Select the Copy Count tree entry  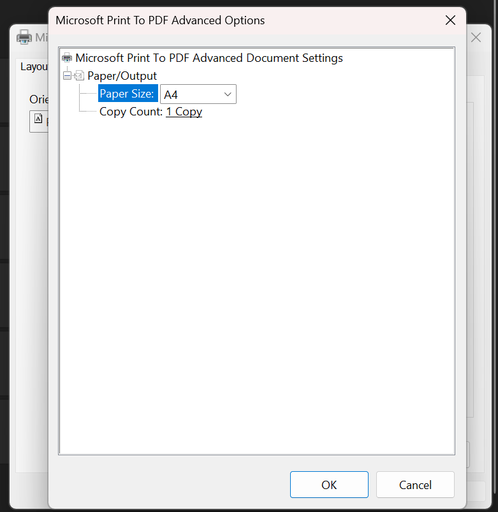131,111
